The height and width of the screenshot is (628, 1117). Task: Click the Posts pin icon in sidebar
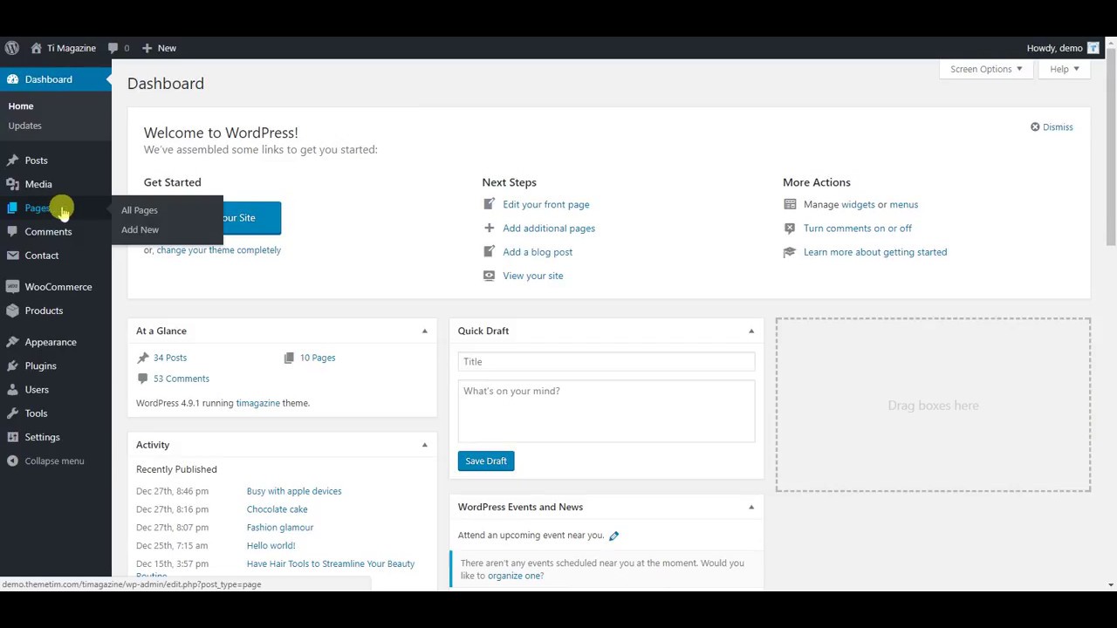(x=12, y=160)
